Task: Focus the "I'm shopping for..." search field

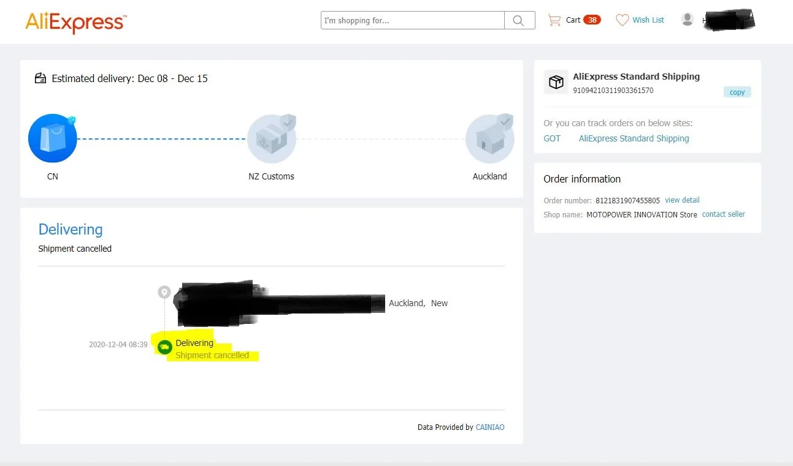Action: coord(413,20)
